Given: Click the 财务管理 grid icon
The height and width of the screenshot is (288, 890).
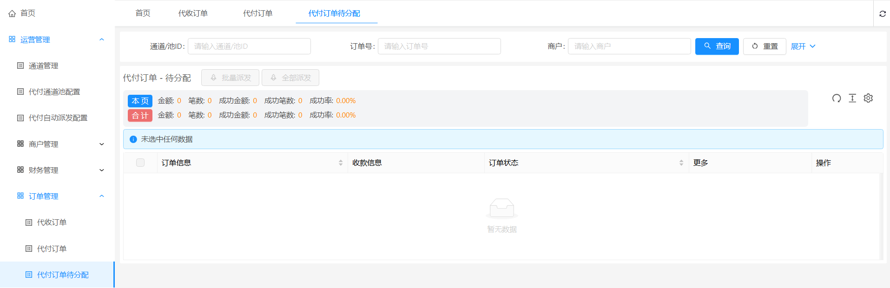Looking at the screenshot, I should click(20, 170).
